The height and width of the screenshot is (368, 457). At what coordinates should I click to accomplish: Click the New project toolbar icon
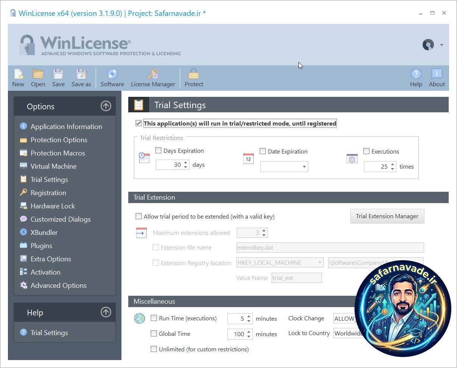pyautogui.click(x=18, y=74)
